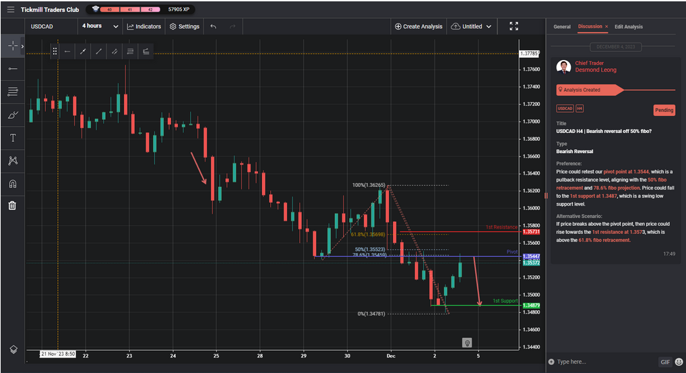The height and width of the screenshot is (373, 686).
Task: Click the H4 timeframe tag
Action: point(580,109)
